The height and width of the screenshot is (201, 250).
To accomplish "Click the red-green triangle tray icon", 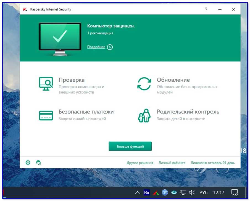I will tap(156, 193).
